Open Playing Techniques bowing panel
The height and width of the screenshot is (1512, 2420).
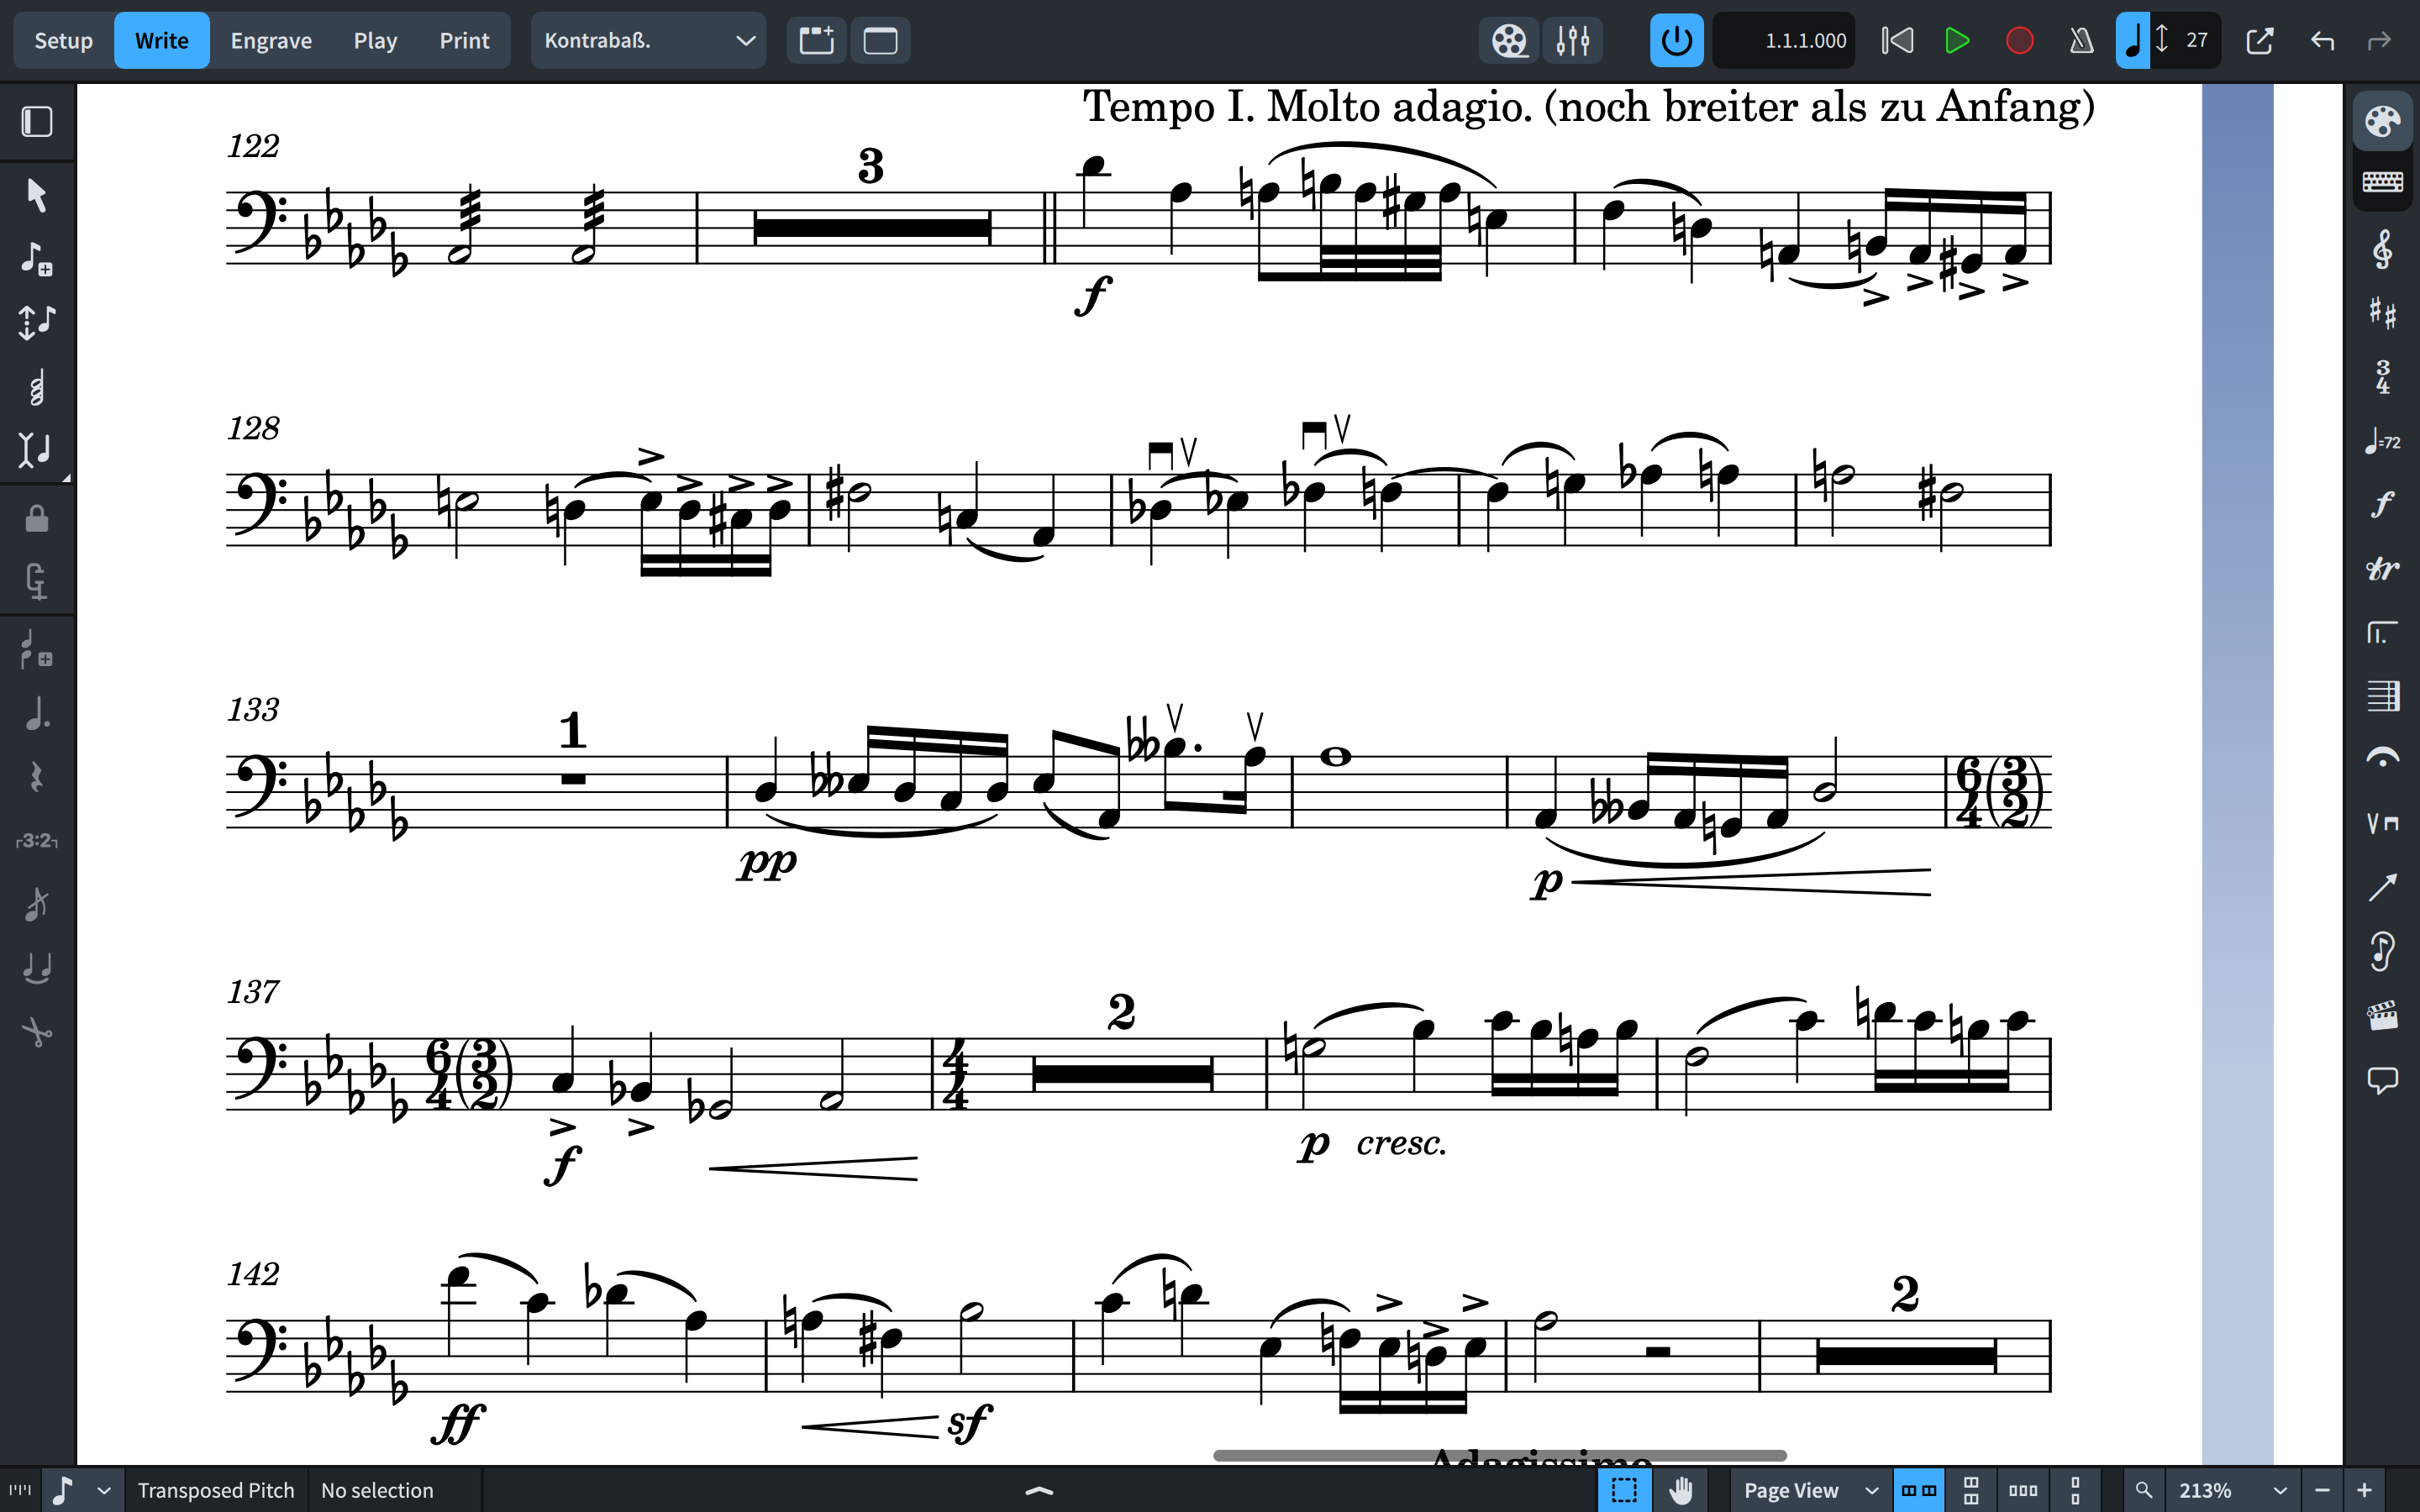point(2382,824)
